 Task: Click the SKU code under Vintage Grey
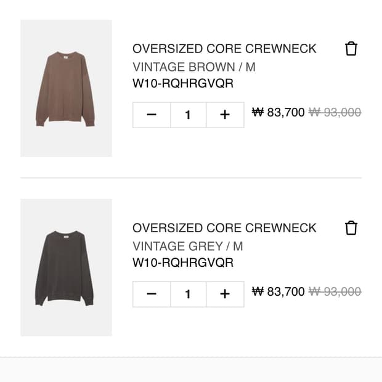click(x=183, y=263)
